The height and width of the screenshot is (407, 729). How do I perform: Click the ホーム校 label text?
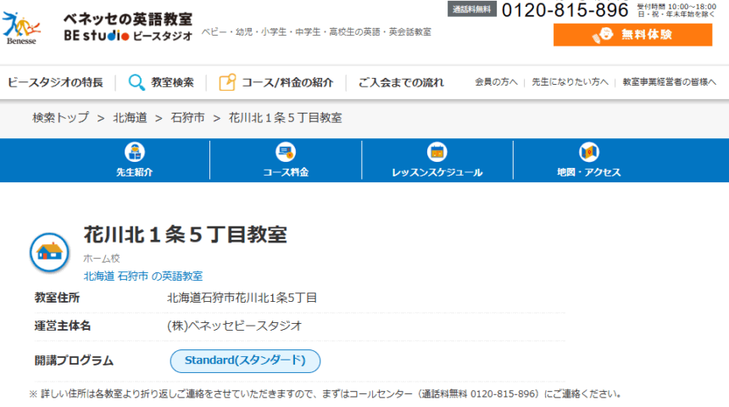point(102,259)
